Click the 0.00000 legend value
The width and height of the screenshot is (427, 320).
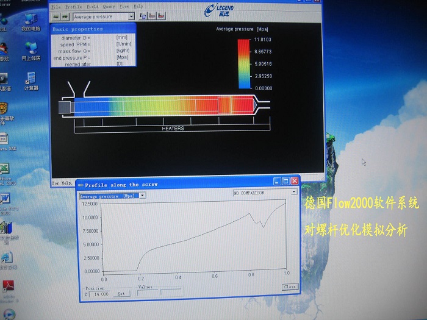[264, 88]
